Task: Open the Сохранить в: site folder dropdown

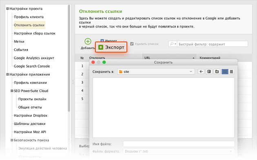Action: [156, 72]
